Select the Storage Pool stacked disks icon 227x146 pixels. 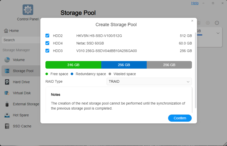(7, 71)
